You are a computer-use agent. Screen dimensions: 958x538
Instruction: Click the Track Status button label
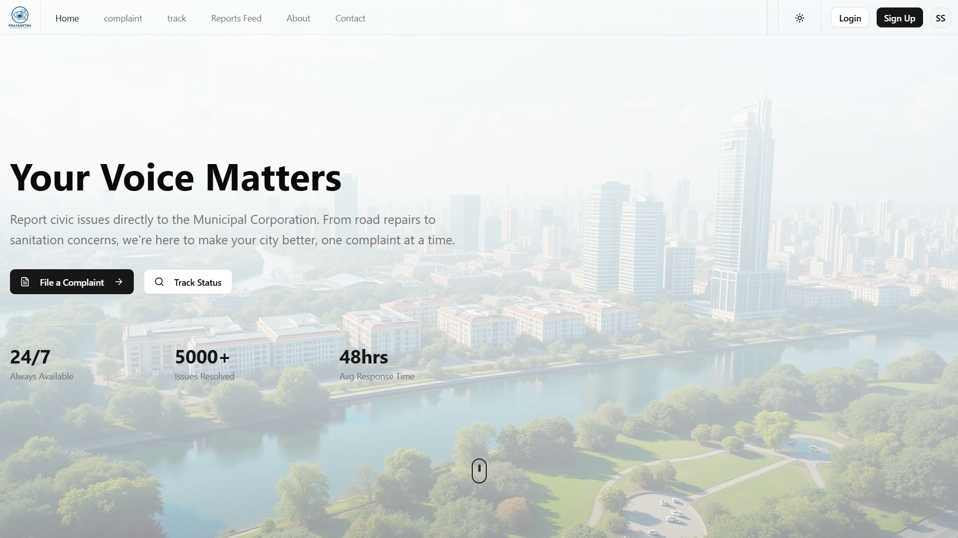click(x=198, y=282)
